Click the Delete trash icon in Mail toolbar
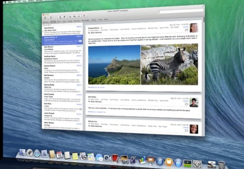The height and width of the screenshot is (169, 244). point(60,17)
